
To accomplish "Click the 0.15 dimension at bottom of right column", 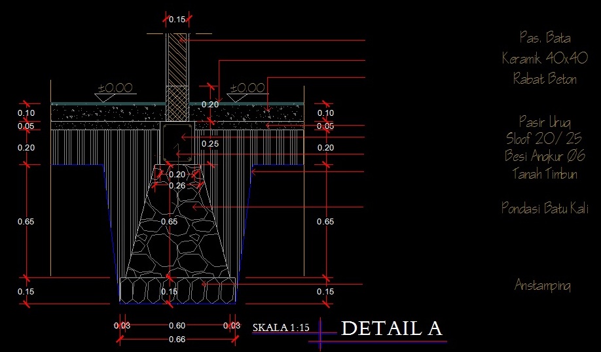I will point(325,292).
